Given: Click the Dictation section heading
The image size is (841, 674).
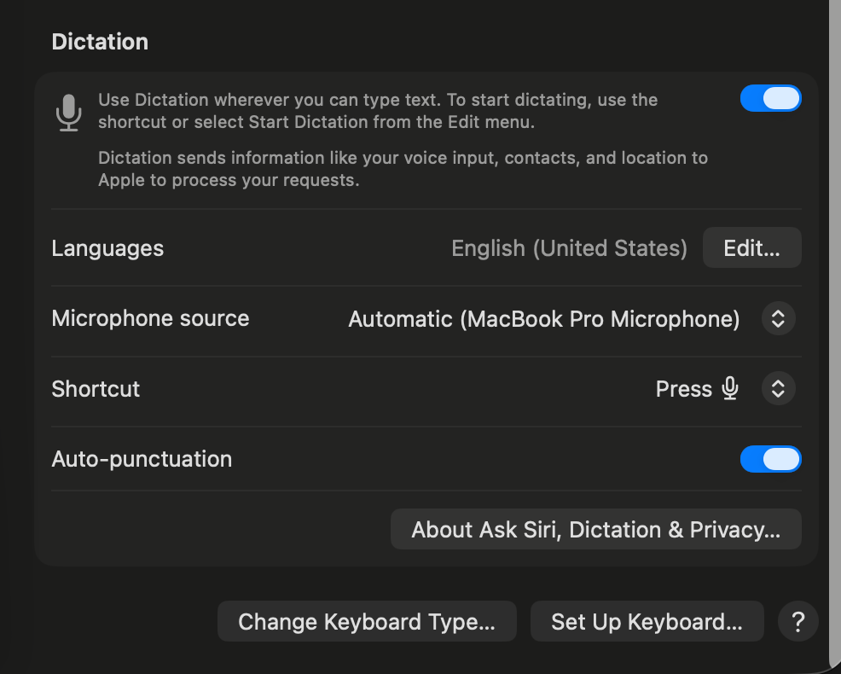Looking at the screenshot, I should point(99,41).
